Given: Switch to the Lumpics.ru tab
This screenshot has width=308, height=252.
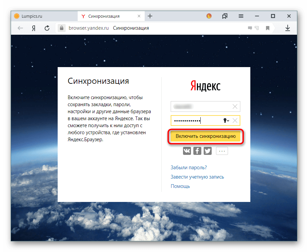Looking at the screenshot, I should coord(32,16).
